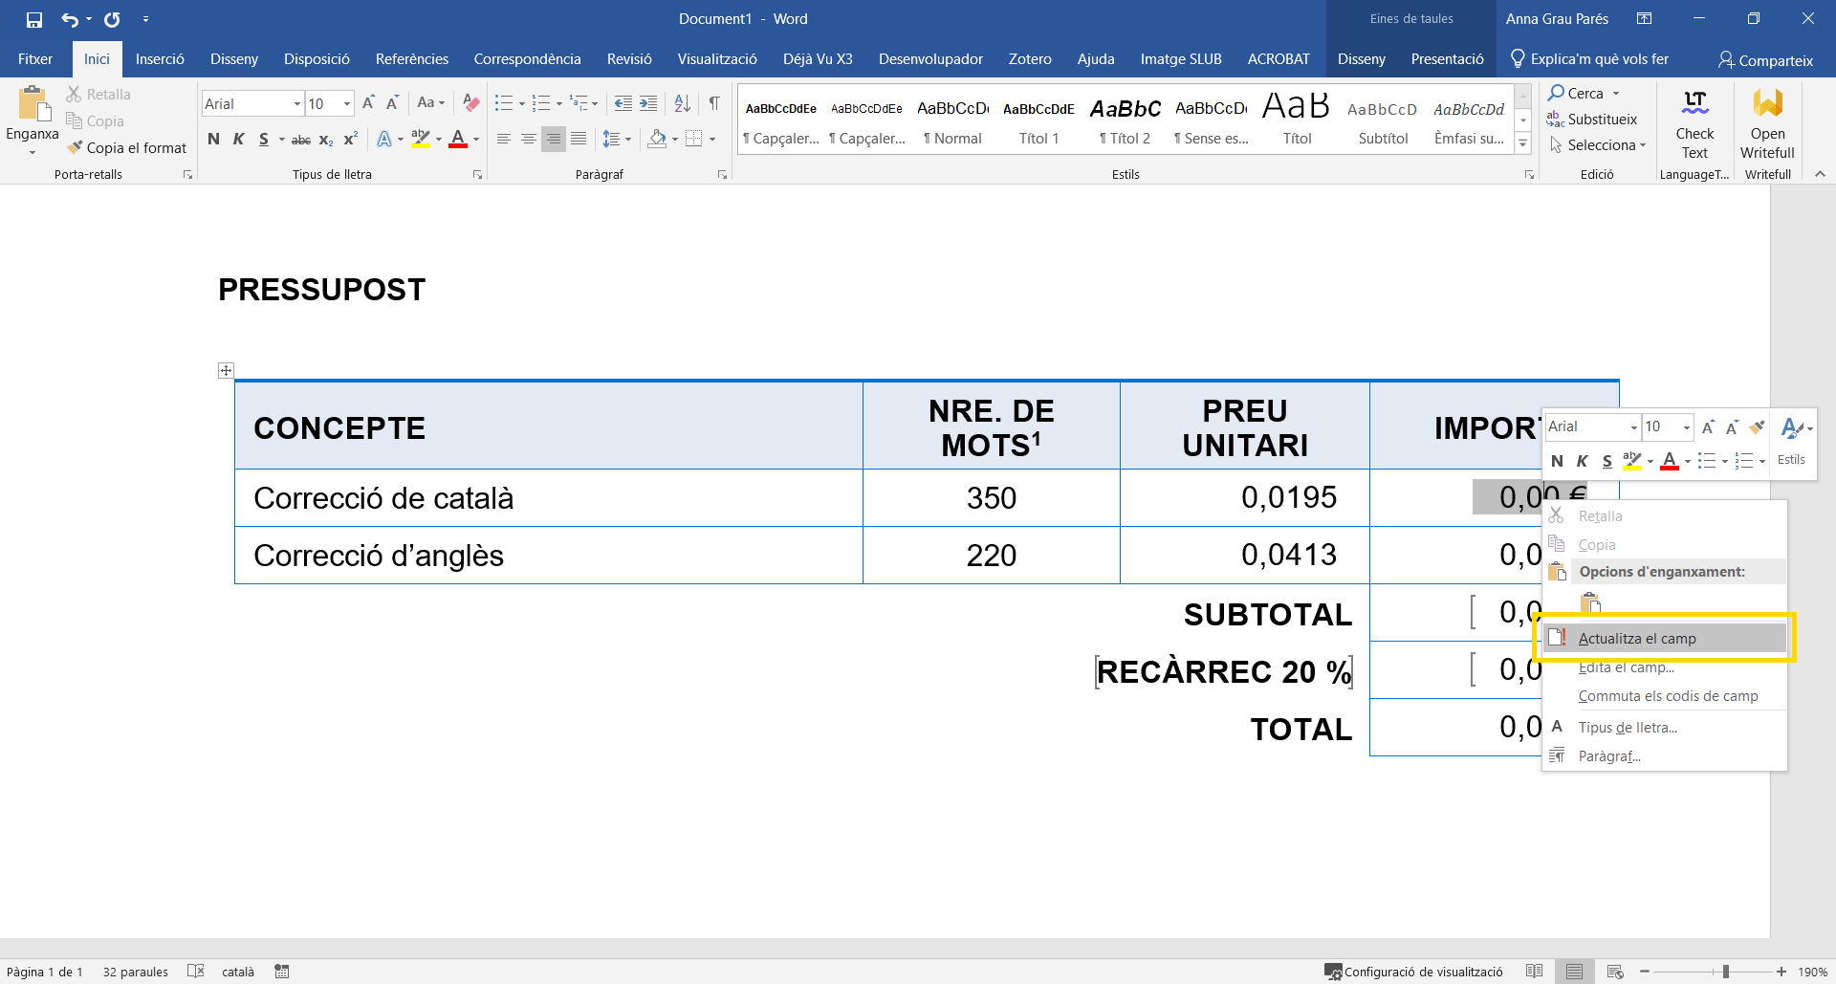This screenshot has width=1836, height=984.
Task: Open the Inserció ribbon tab
Action: click(x=160, y=59)
